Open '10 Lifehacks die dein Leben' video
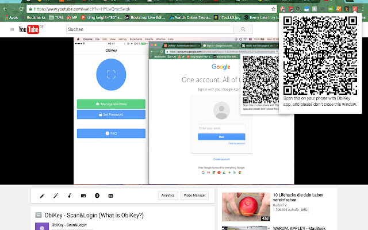 (x=298, y=197)
